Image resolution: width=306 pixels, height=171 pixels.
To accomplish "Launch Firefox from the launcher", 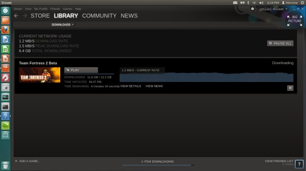I will pyautogui.click(x=5, y=30).
